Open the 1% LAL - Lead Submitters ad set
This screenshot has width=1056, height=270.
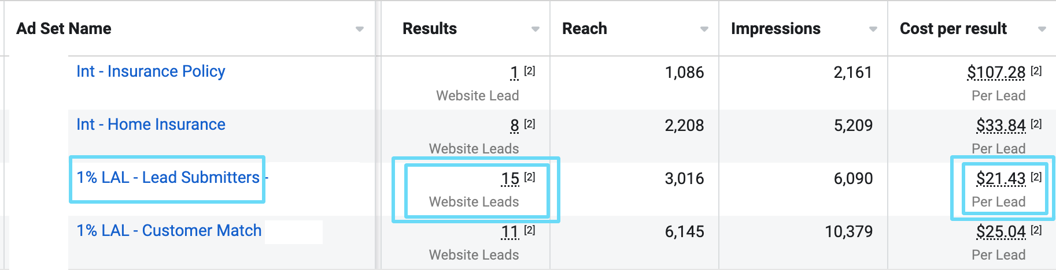pos(168,178)
